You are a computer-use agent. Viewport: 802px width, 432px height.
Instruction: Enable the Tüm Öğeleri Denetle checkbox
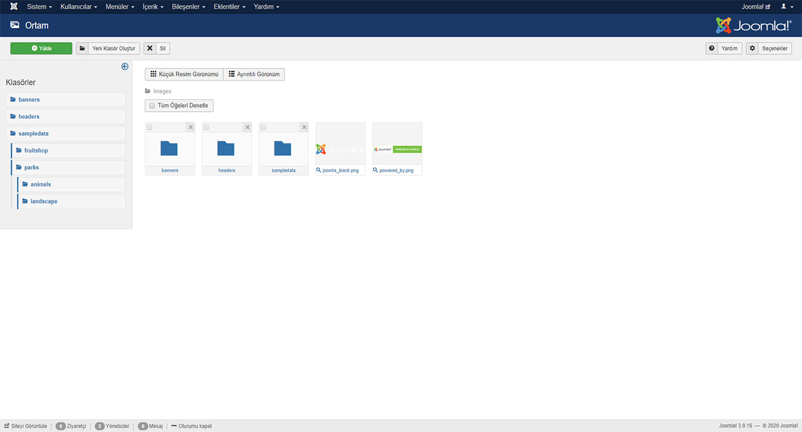pos(152,106)
